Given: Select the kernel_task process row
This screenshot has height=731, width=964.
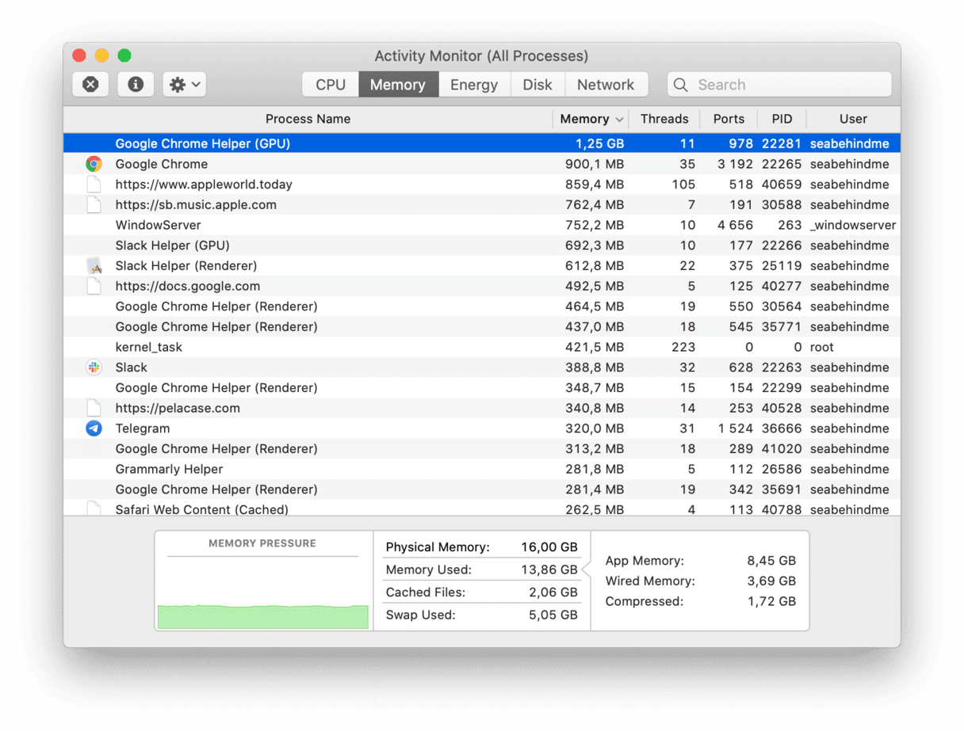Looking at the screenshot, I should pos(317,347).
